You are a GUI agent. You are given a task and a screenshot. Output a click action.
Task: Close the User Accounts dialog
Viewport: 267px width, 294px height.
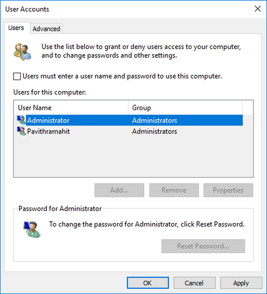click(258, 9)
